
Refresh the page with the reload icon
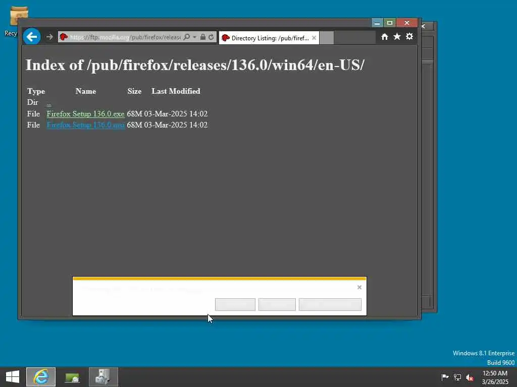(211, 37)
